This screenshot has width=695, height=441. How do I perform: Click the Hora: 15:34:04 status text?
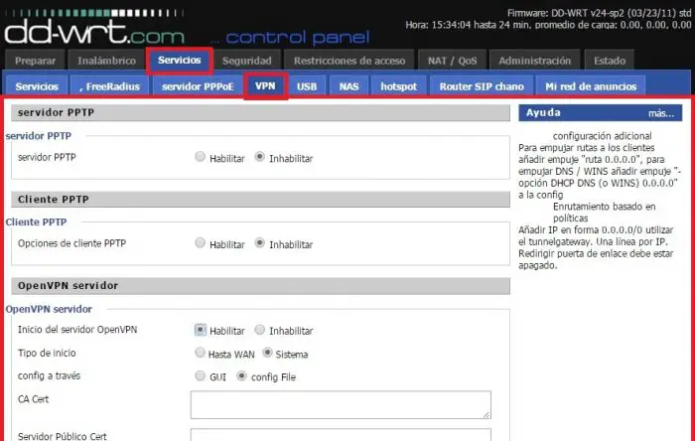click(548, 25)
